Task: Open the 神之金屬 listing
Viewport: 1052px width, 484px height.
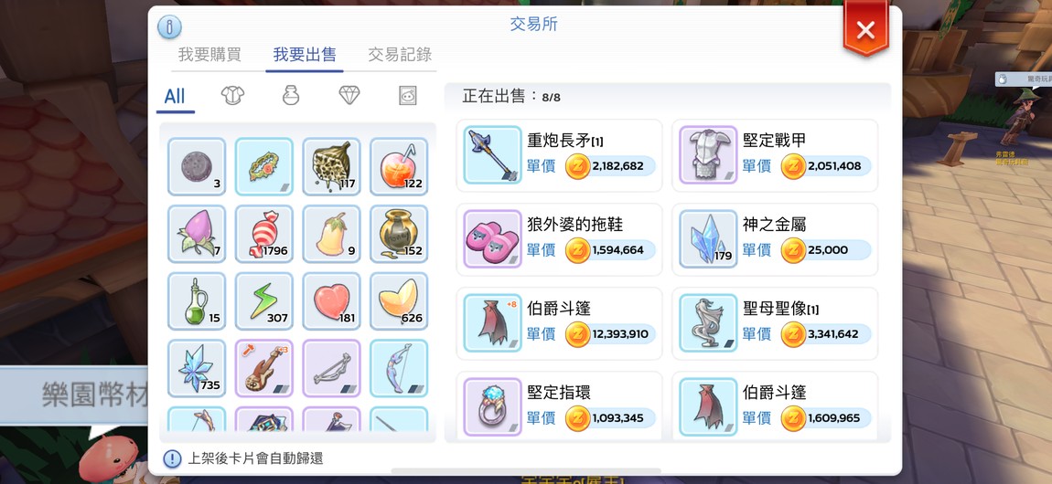Action: [775, 239]
